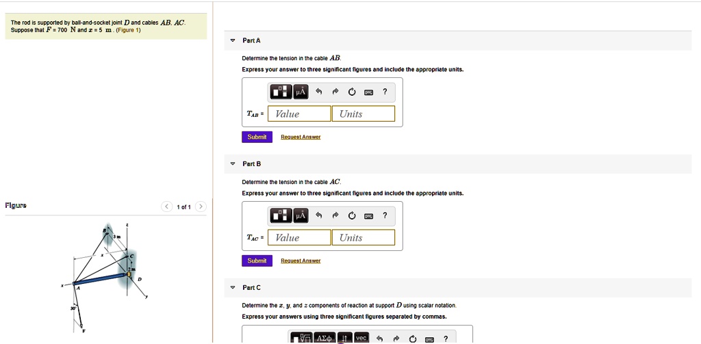The image size is (701, 344).
Task: Click the T_AC Units input field
Action: pyautogui.click(x=364, y=238)
